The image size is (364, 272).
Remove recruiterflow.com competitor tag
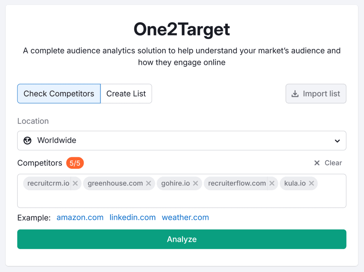272,184
